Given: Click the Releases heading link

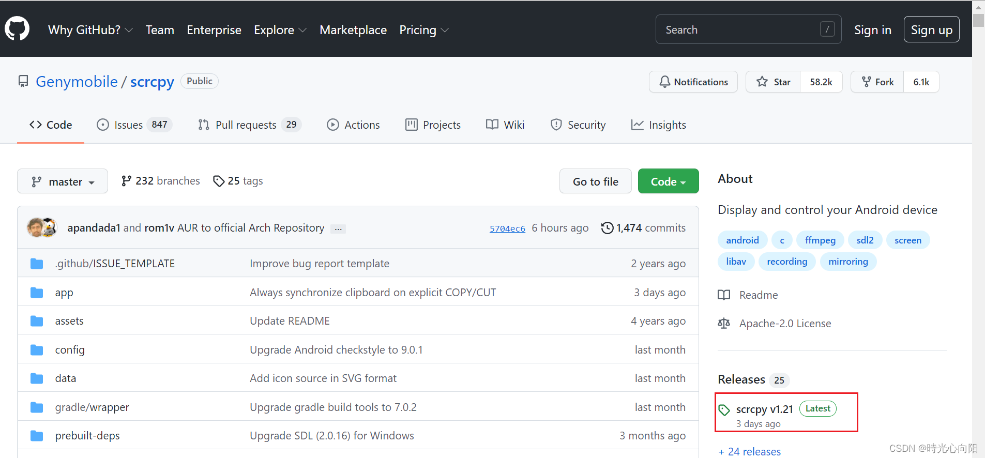Looking at the screenshot, I should [741, 379].
